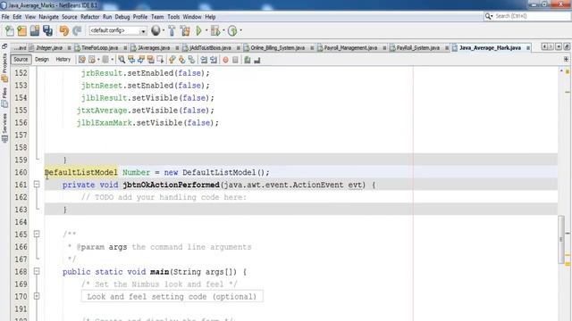Viewport: 572px width, 321px height.
Task: Click Stop Macro Recording icon
Action: point(235,60)
